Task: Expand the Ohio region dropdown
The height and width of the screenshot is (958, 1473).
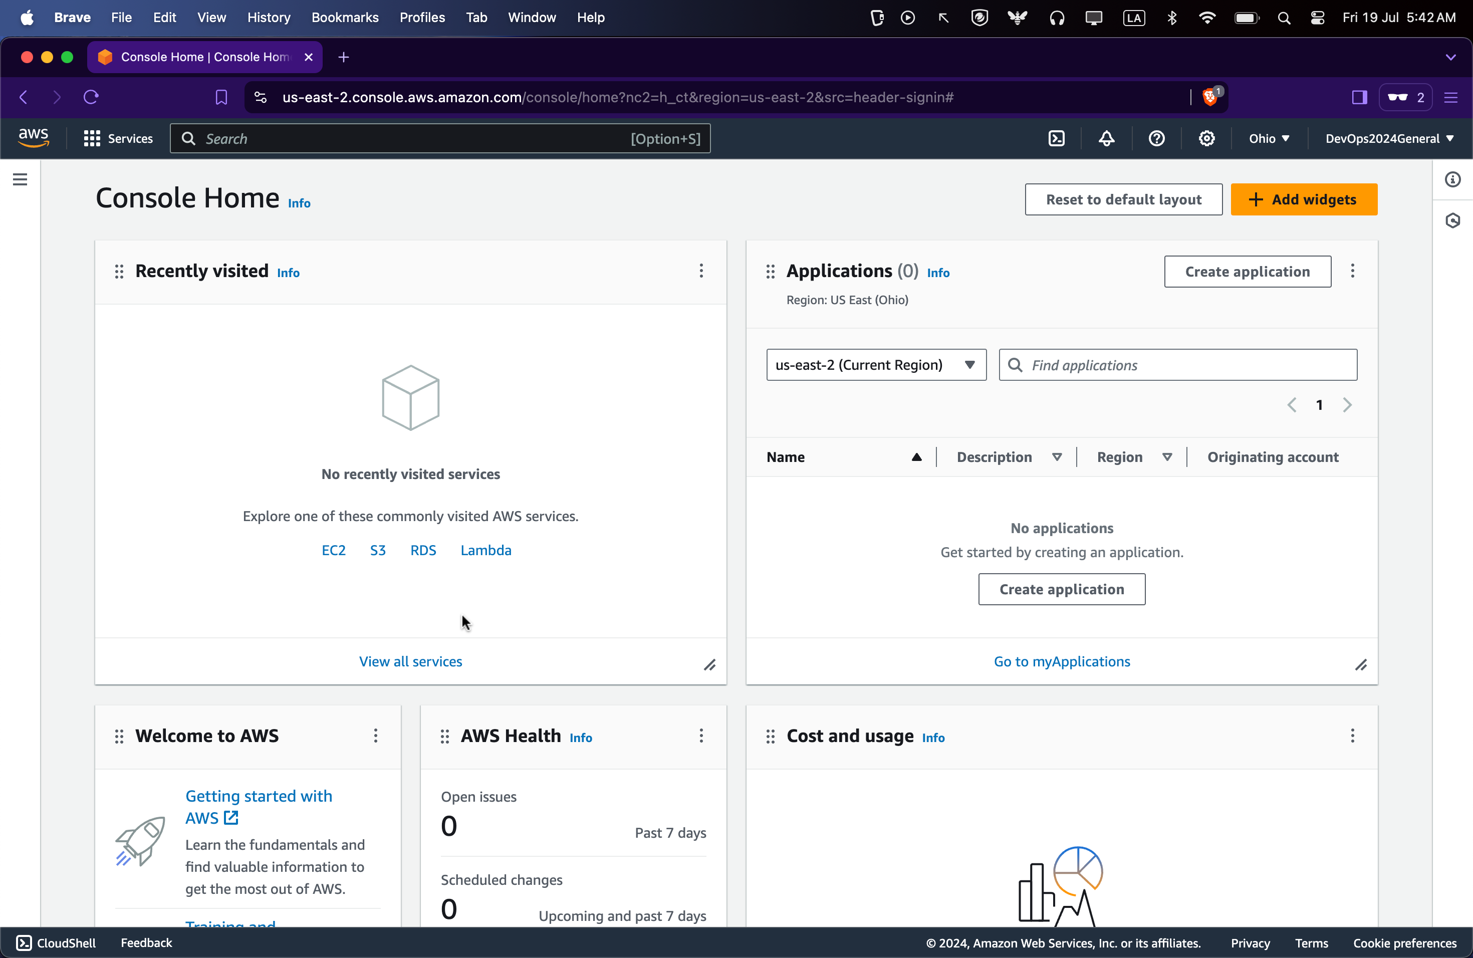Action: pyautogui.click(x=1269, y=139)
